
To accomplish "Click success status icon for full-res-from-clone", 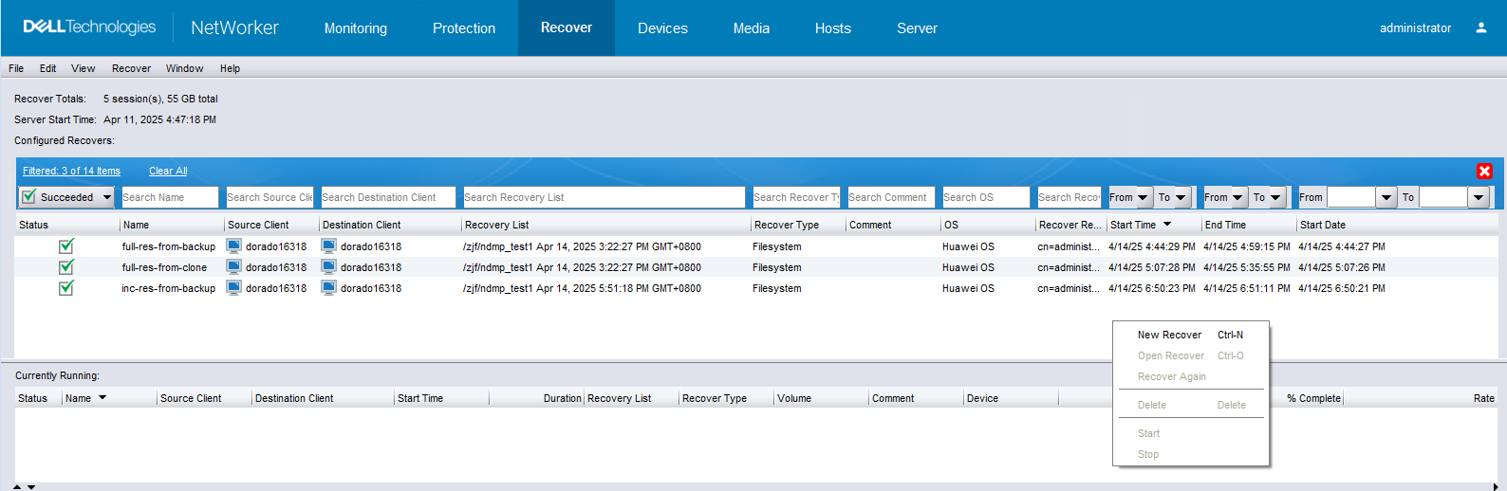I will [x=66, y=267].
